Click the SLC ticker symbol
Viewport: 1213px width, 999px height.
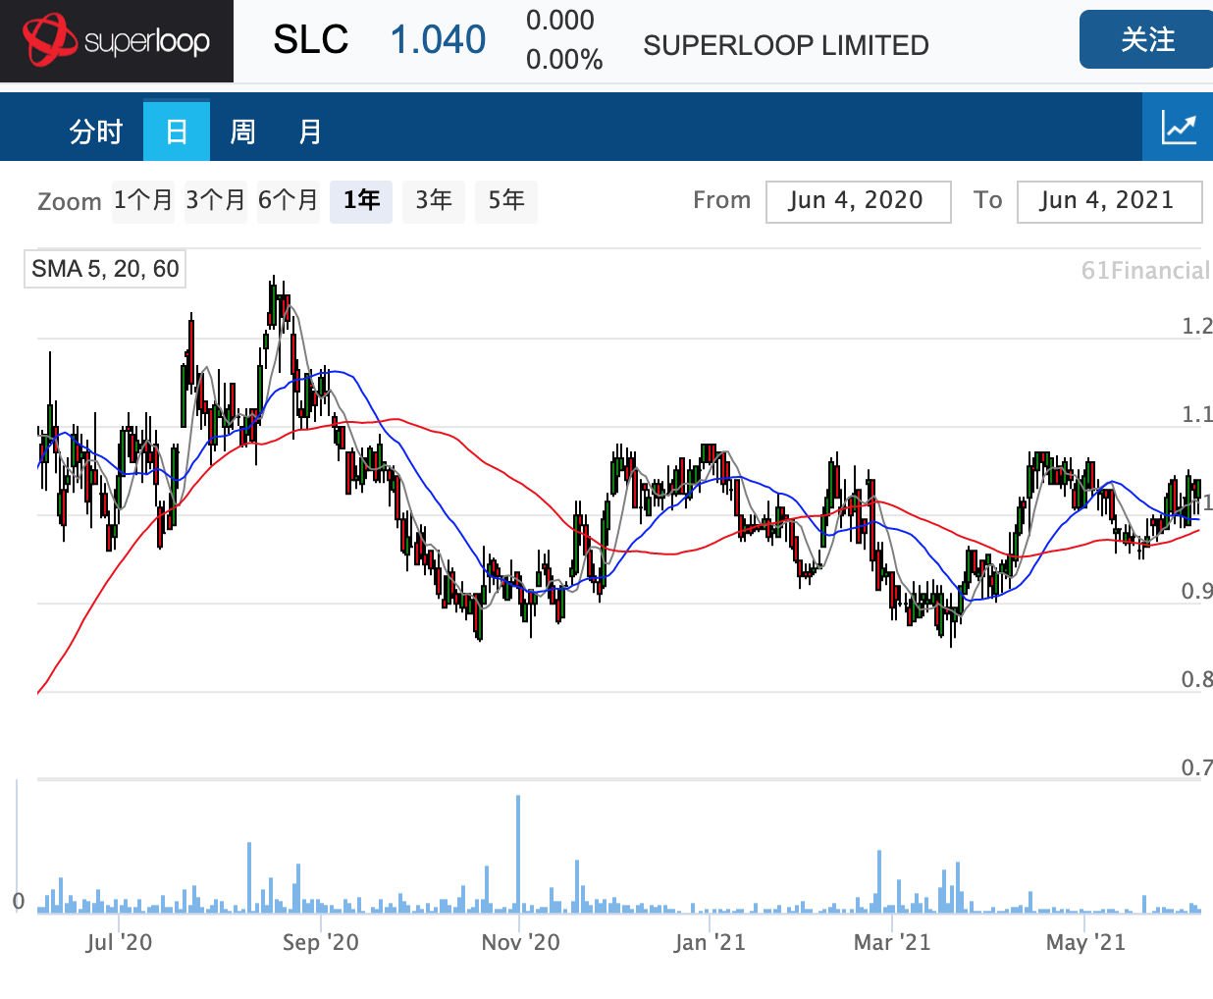[x=310, y=40]
